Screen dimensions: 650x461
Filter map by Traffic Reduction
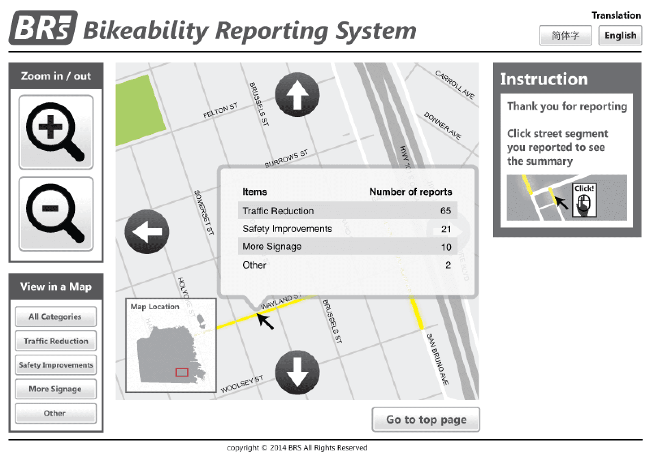click(x=56, y=341)
